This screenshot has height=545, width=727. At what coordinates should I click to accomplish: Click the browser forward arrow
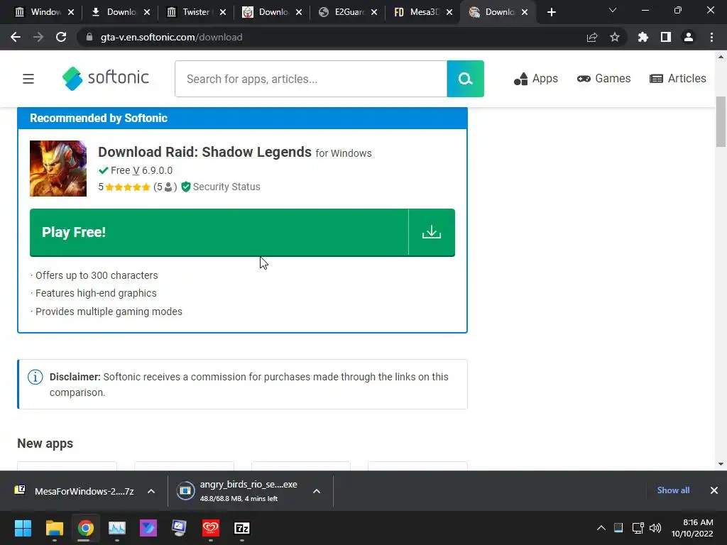coord(38,37)
